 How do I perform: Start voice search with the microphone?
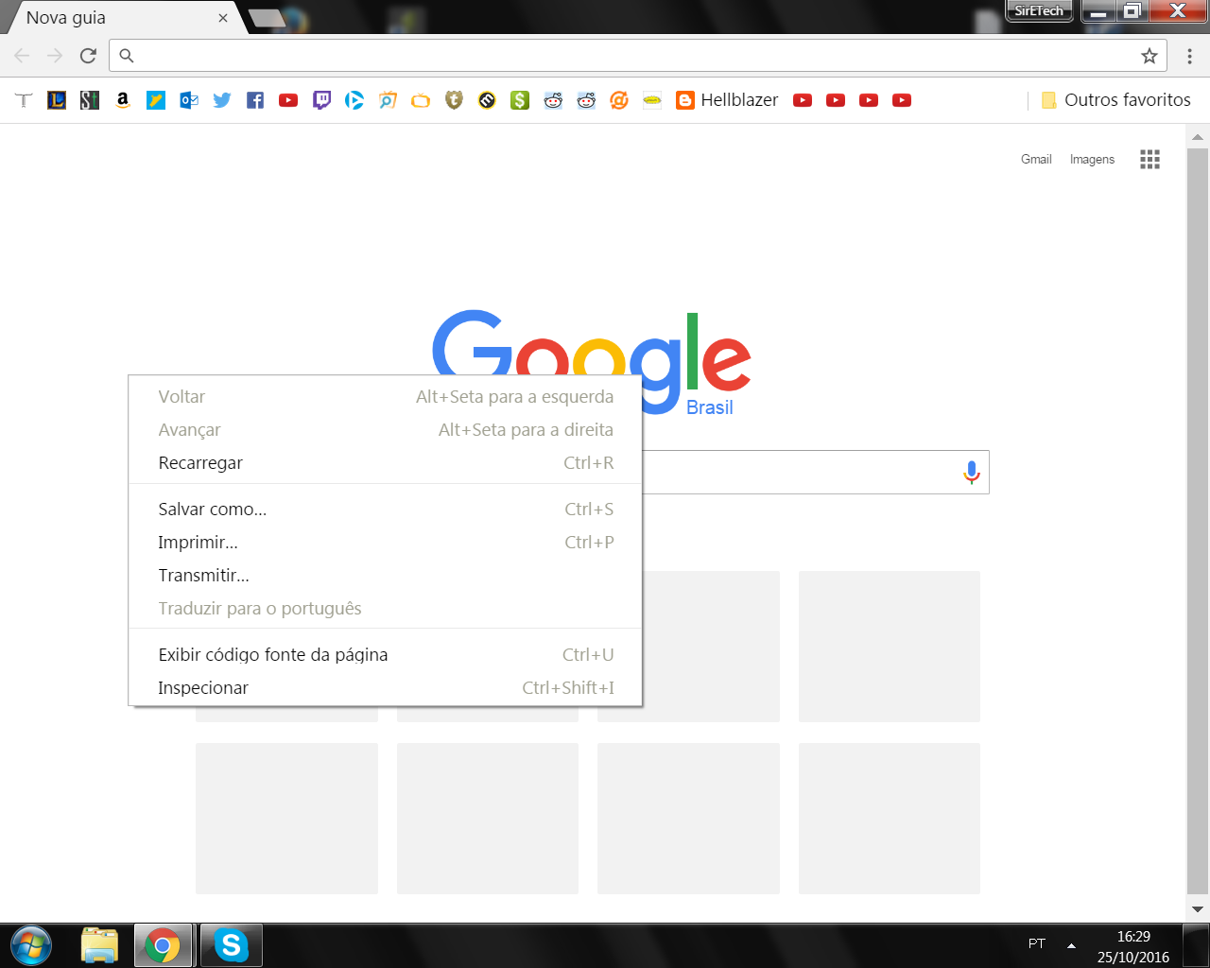(972, 472)
